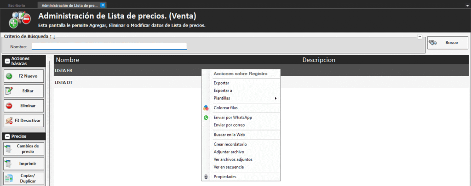Select the LISTA DT row

pos(64,83)
